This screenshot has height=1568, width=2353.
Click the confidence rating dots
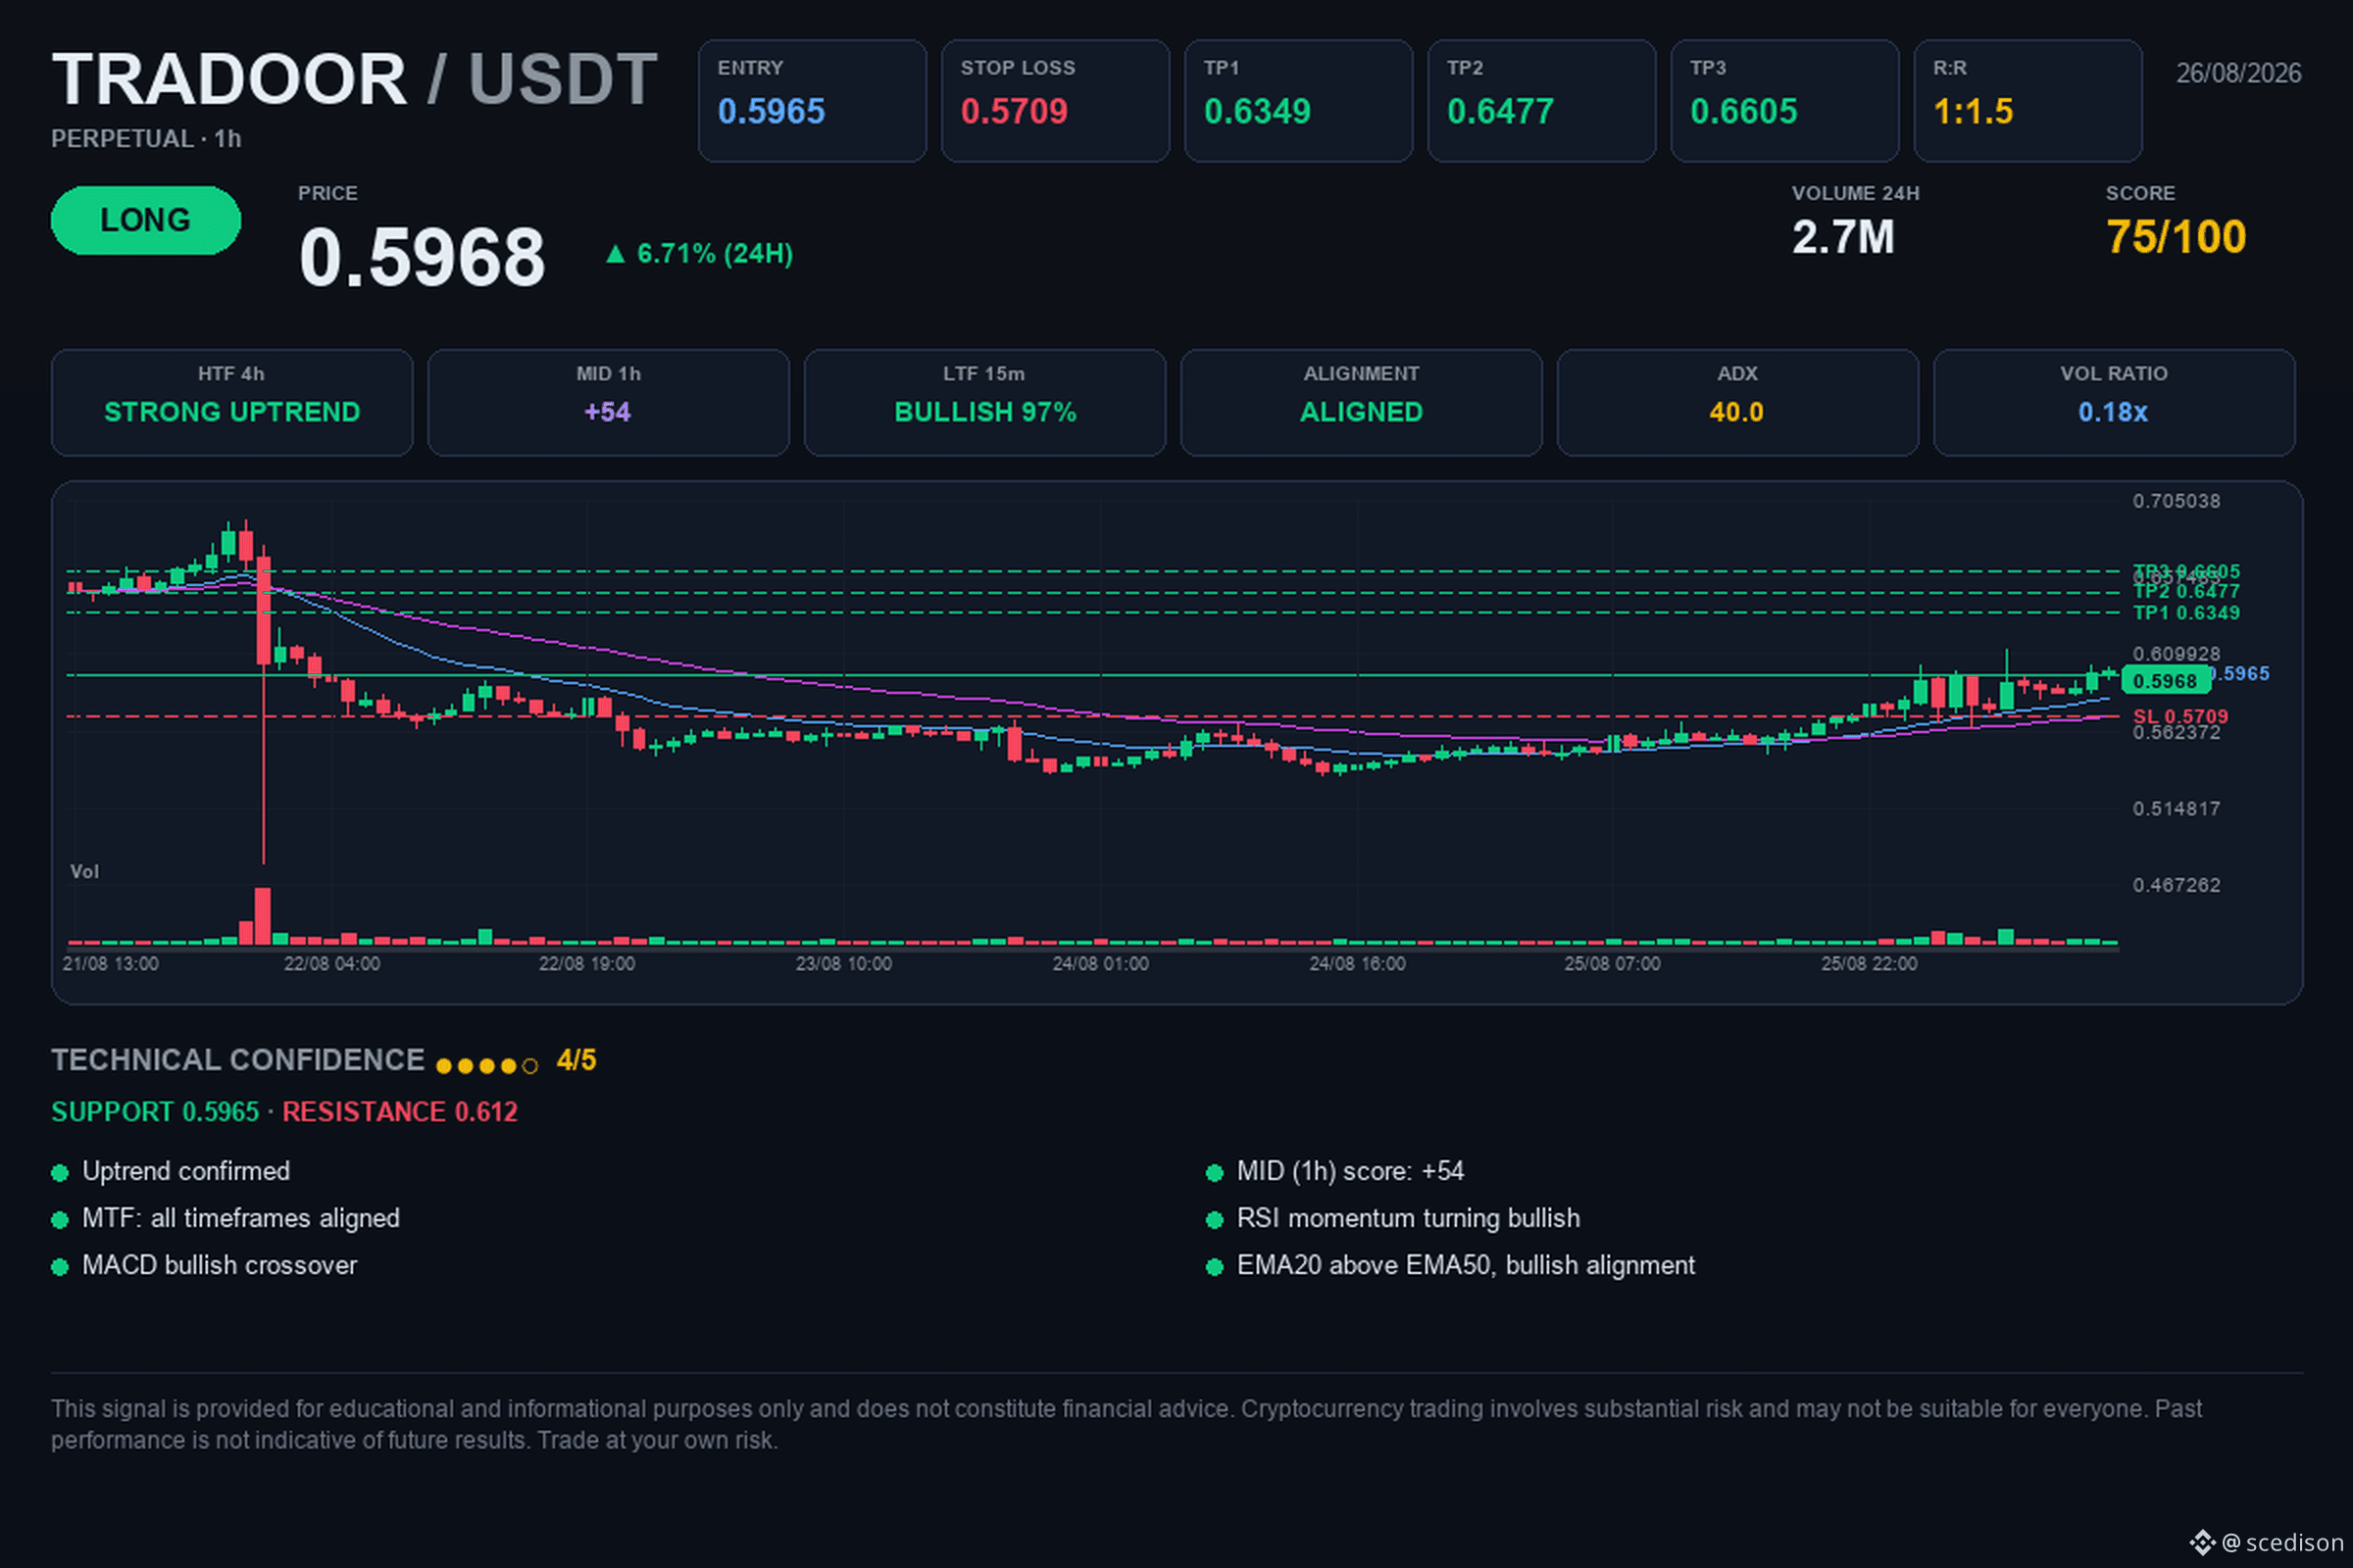point(487,1066)
